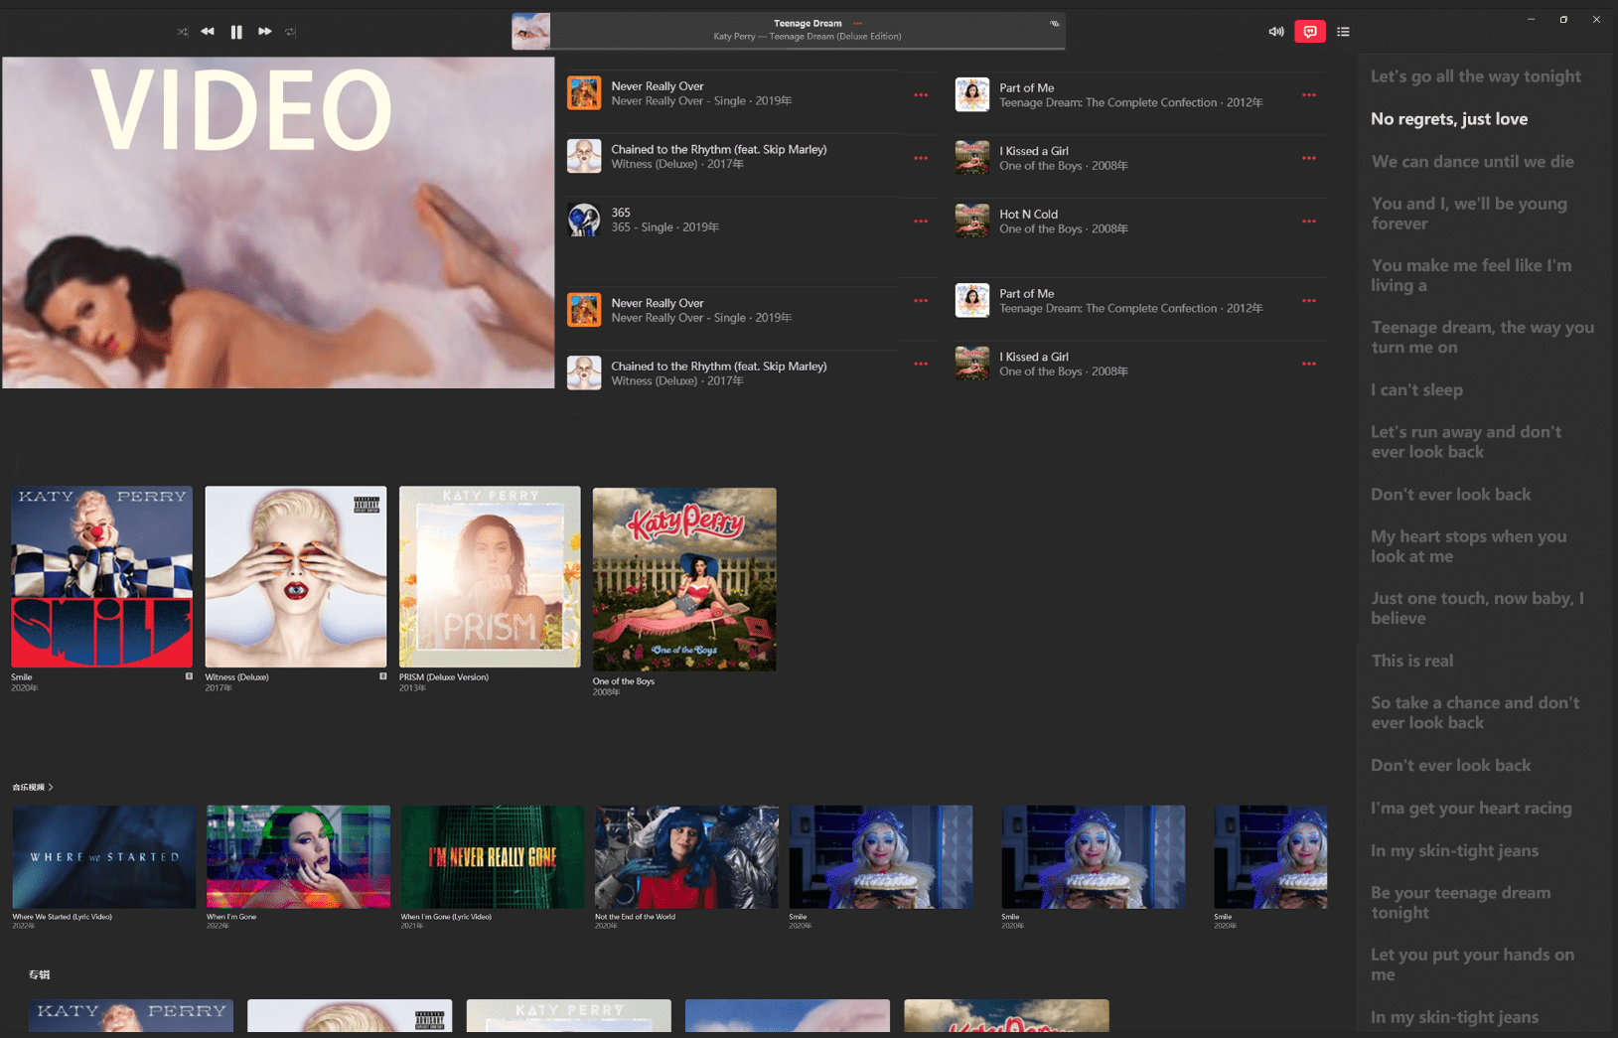Pause the currently playing song

(x=236, y=32)
